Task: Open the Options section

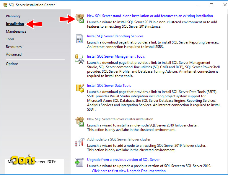Action: 12,64
